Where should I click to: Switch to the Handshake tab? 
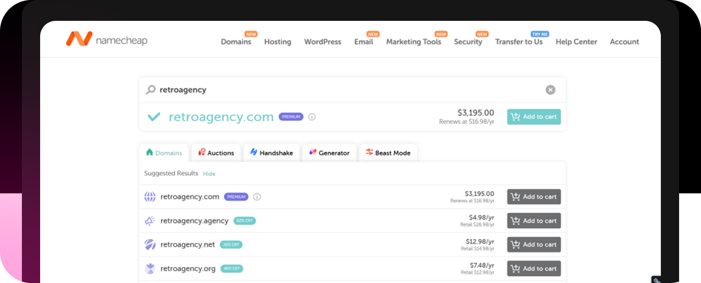(272, 153)
